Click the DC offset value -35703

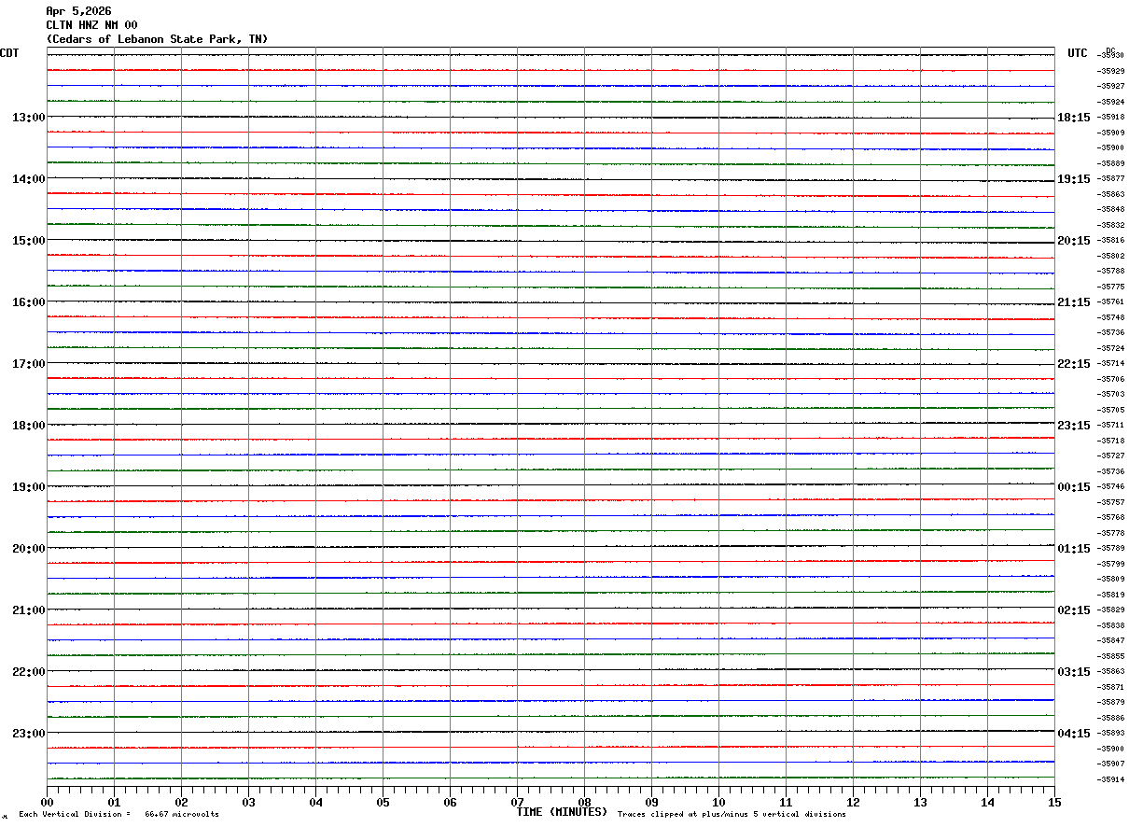tap(1111, 394)
